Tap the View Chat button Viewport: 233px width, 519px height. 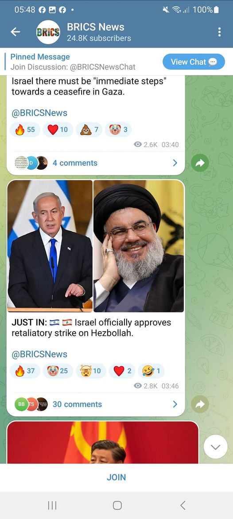tap(194, 62)
